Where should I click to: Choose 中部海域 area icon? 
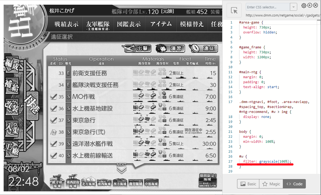pyautogui.click(x=151, y=182)
